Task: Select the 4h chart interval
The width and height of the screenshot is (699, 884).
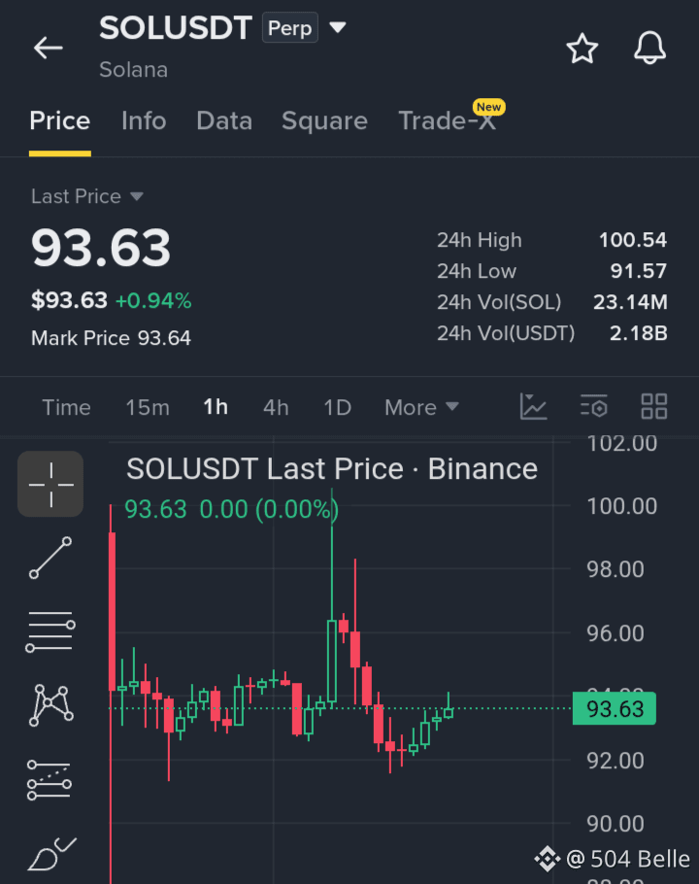Action: coord(276,407)
